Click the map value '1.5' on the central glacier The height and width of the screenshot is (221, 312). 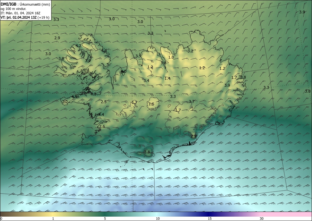pos(151,104)
